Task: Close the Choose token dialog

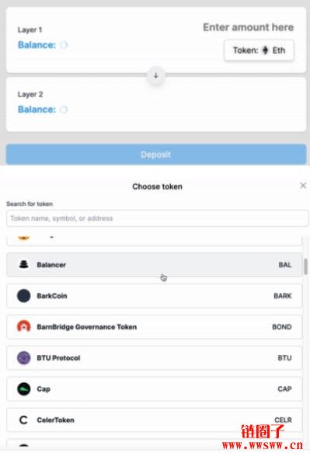Action: (303, 186)
